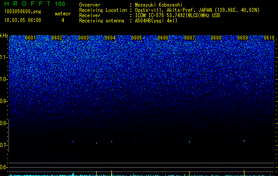Click the 0609 time marker
Viewport: 278px width, 176px height.
tap(243, 38)
